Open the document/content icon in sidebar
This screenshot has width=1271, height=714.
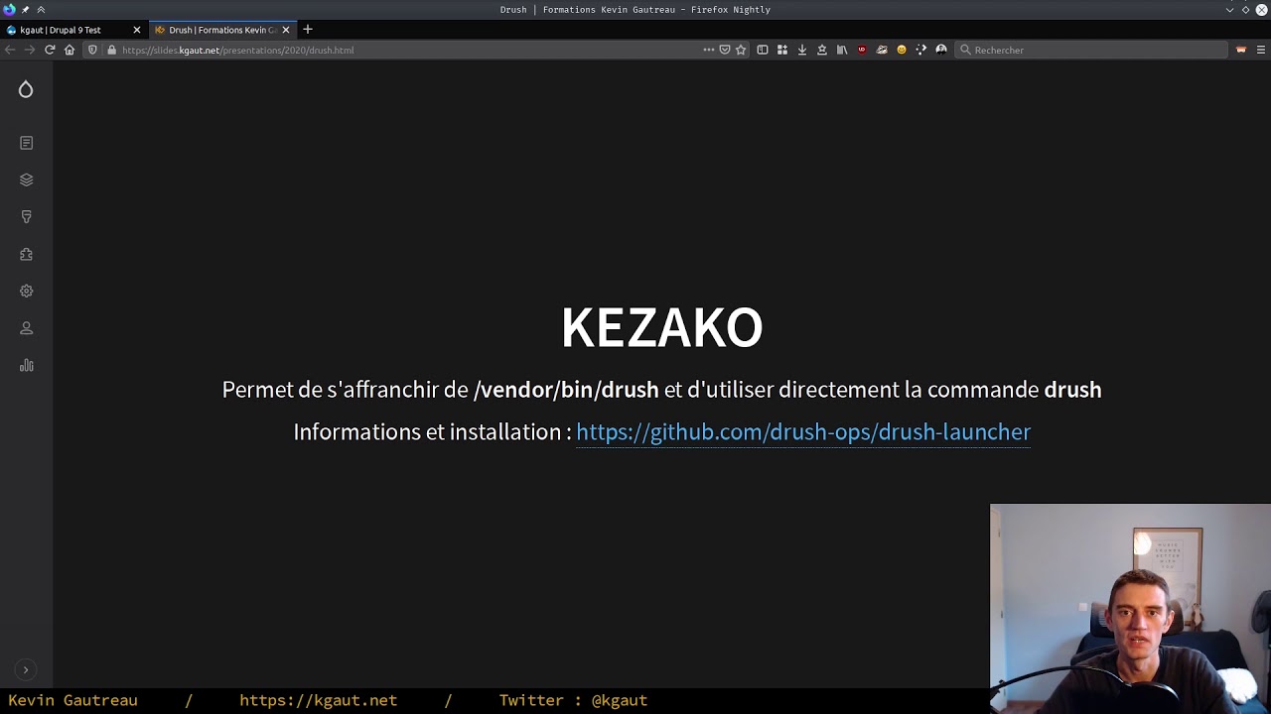click(x=27, y=143)
